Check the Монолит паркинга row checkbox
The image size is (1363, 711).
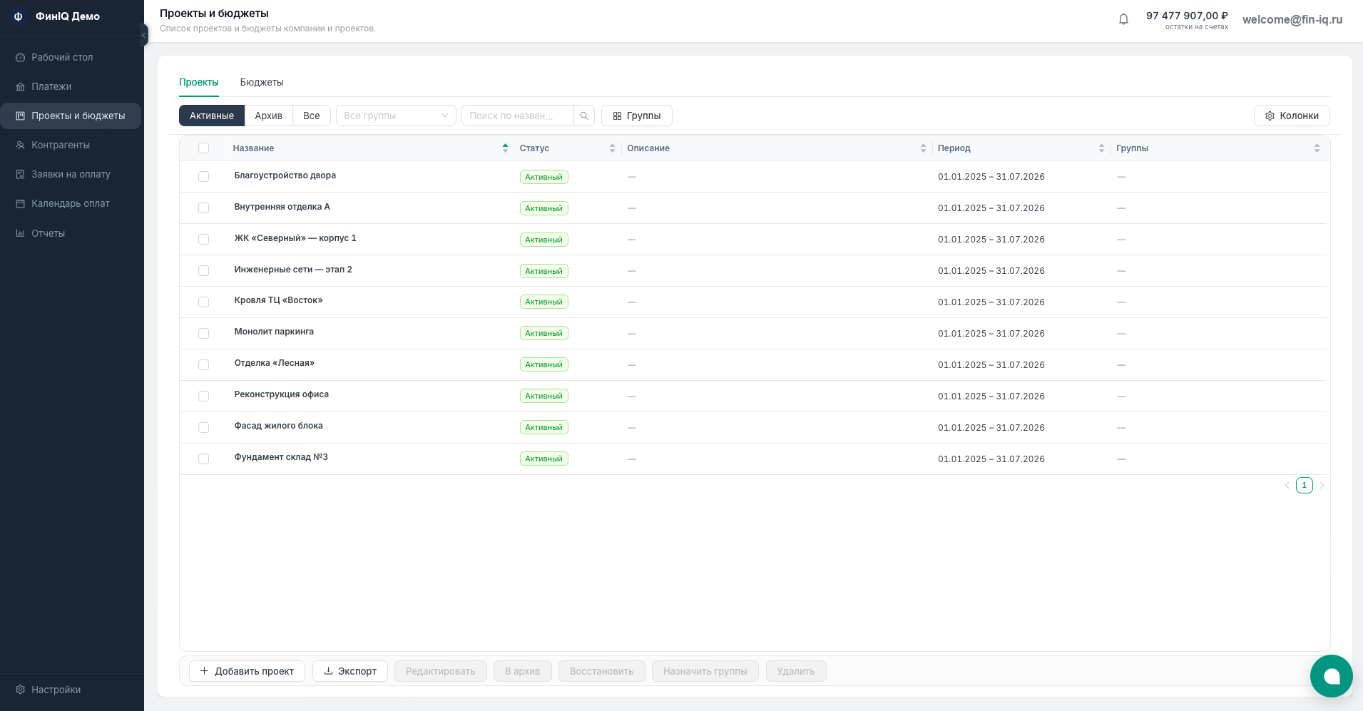coord(204,334)
